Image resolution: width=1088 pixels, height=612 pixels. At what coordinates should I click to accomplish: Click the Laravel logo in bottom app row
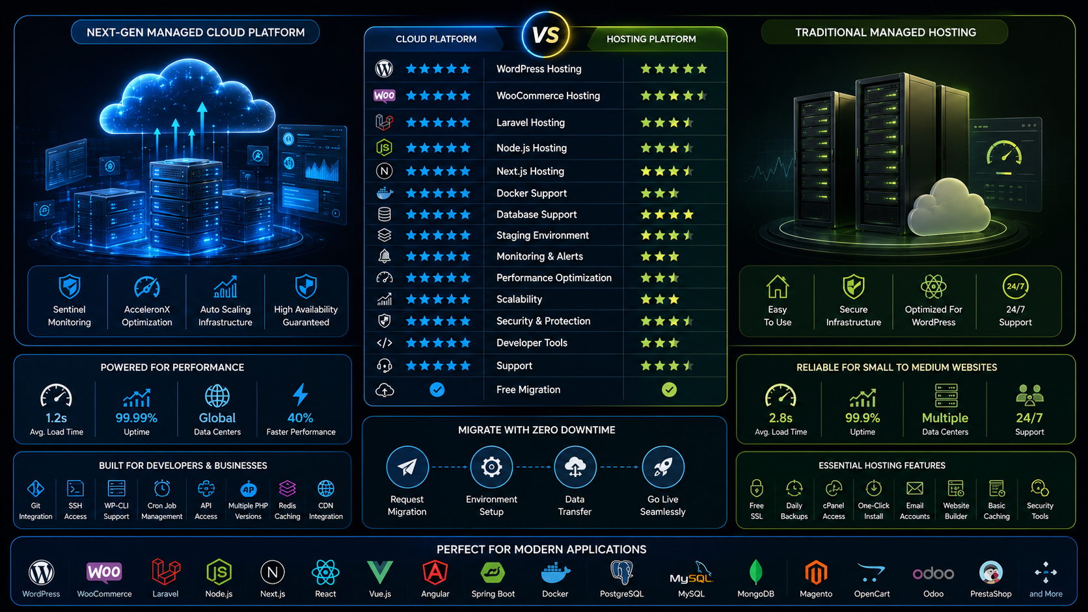pyautogui.click(x=166, y=572)
